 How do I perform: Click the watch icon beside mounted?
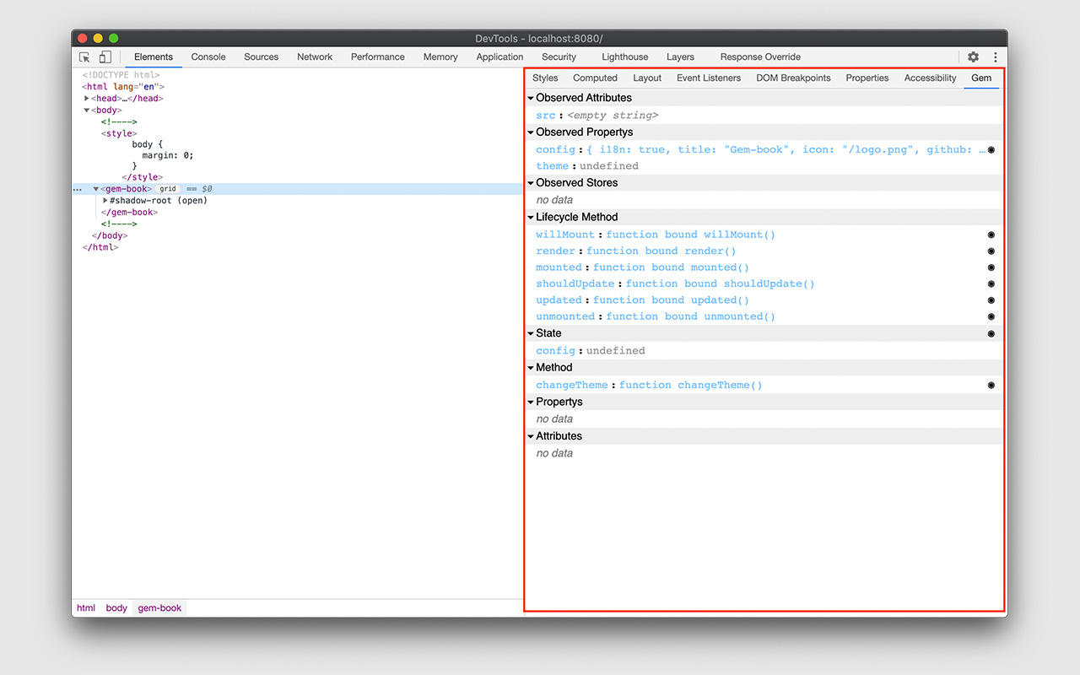(991, 267)
